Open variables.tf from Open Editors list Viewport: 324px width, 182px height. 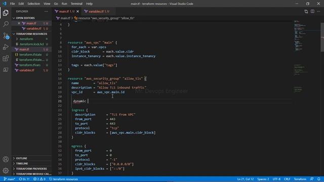[x=34, y=29]
